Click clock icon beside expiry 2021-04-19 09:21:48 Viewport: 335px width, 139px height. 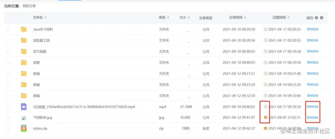[x=266, y=74]
